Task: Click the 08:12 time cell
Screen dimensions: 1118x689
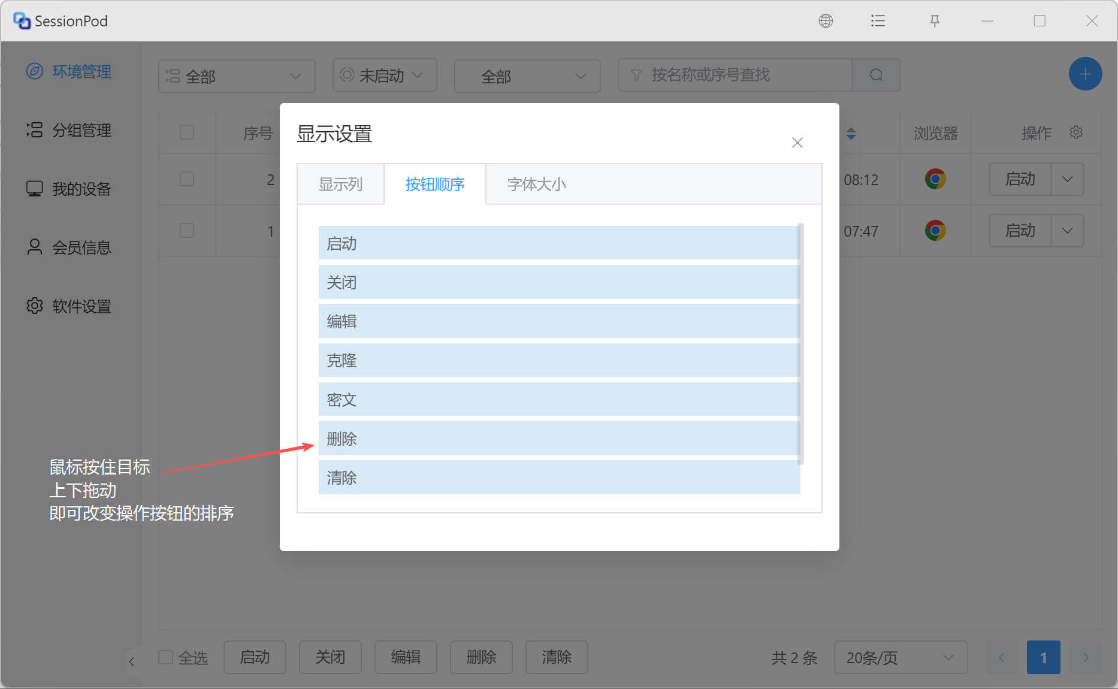Action: (861, 180)
